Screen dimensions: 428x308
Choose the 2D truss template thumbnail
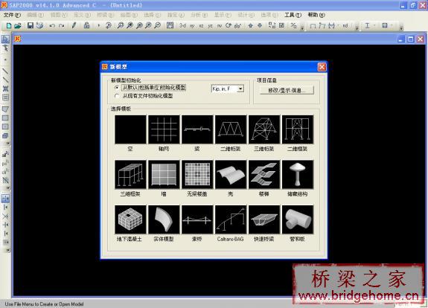tap(231, 129)
